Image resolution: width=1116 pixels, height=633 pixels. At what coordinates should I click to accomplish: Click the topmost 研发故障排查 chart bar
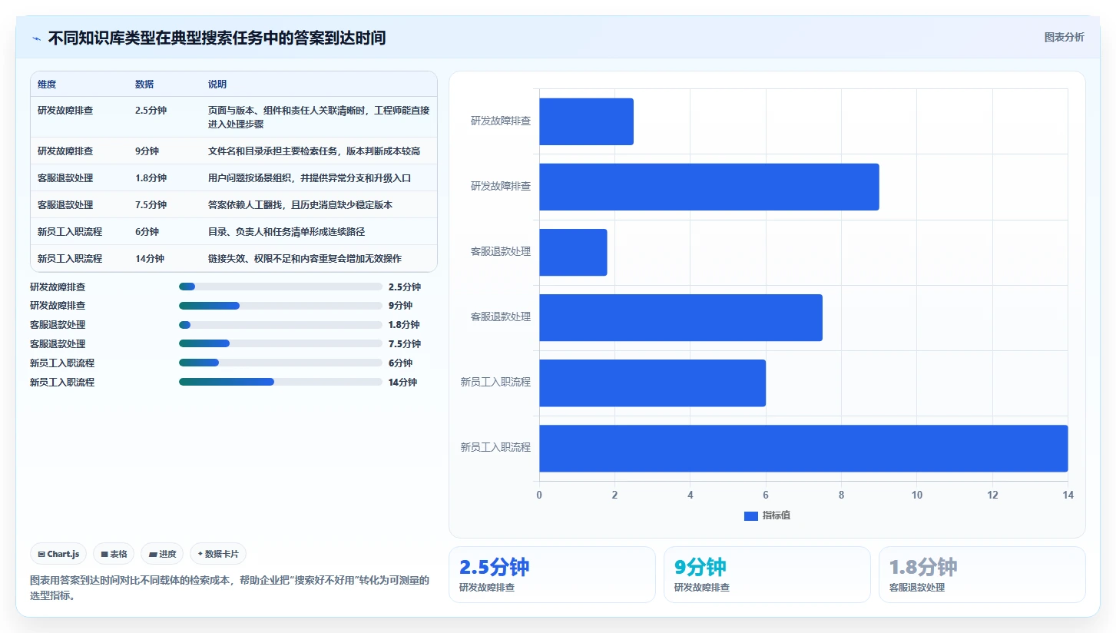[586, 121]
